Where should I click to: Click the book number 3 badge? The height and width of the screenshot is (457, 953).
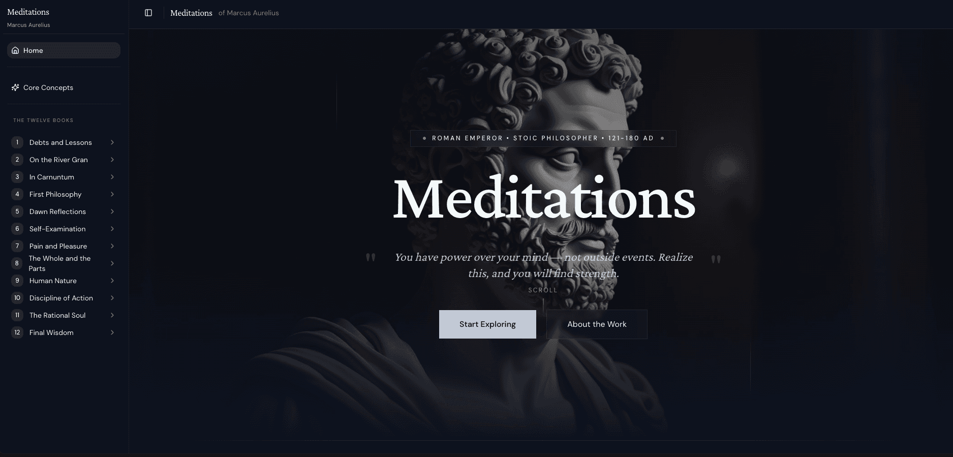(17, 177)
